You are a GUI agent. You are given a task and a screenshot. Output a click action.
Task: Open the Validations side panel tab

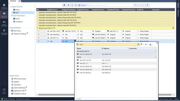pyautogui.click(x=178, y=13)
